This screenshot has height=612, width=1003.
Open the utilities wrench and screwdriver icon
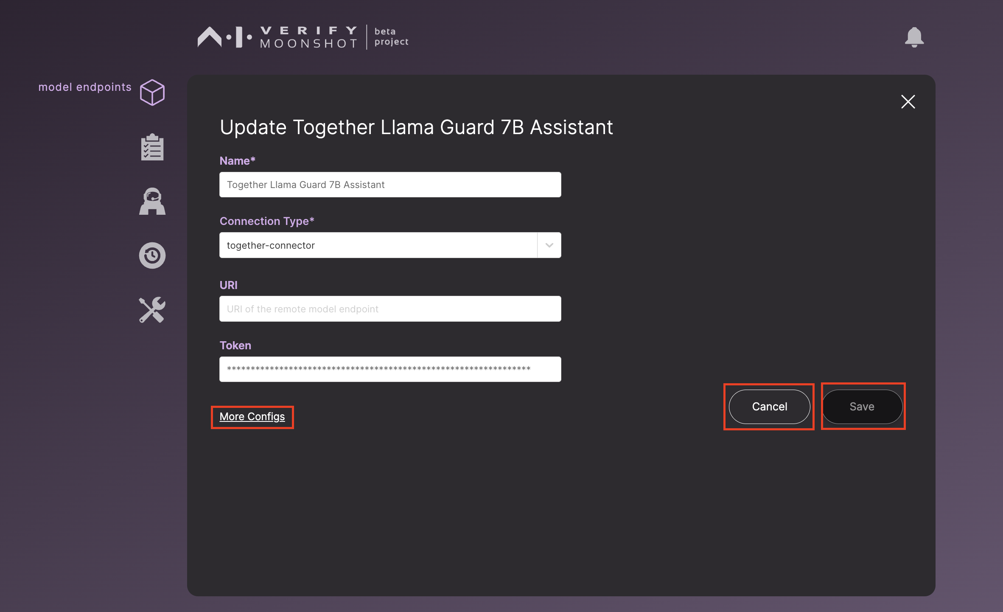(x=152, y=310)
